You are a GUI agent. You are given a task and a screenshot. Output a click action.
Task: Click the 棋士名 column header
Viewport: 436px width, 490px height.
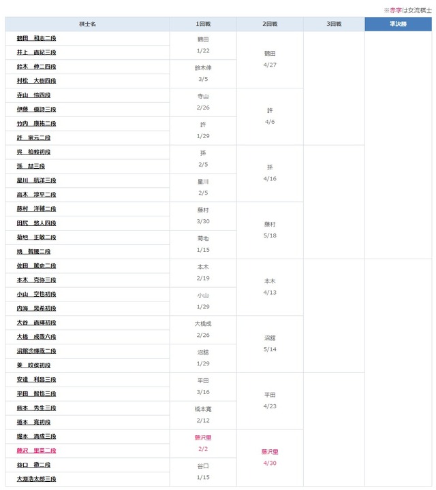pyautogui.click(x=87, y=24)
